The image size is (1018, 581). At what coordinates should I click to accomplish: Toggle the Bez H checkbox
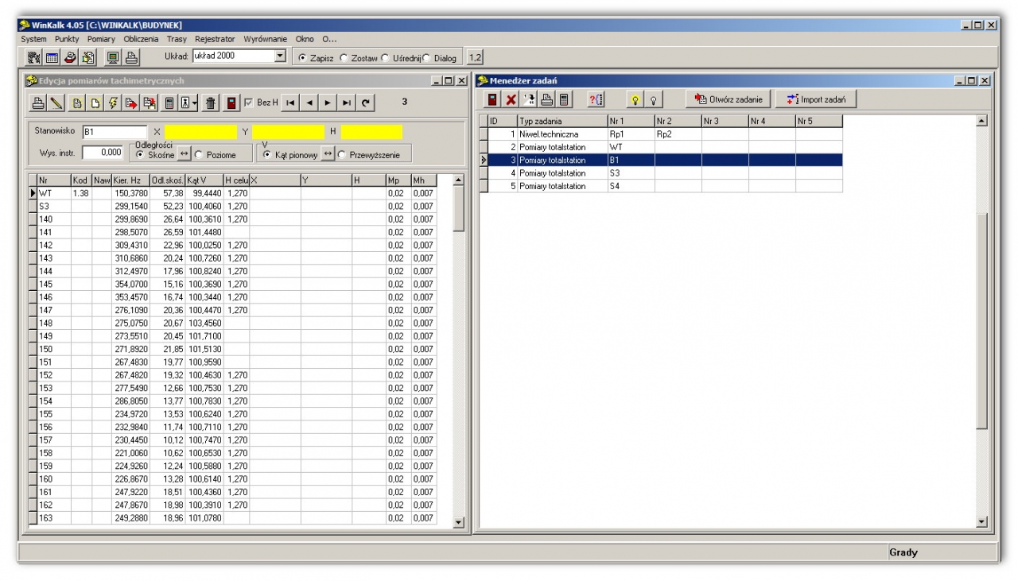point(248,102)
